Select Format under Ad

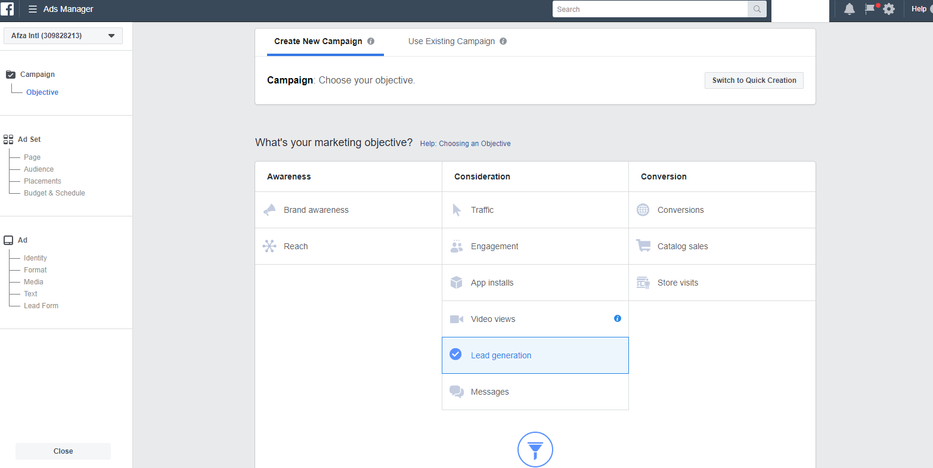[x=35, y=270]
